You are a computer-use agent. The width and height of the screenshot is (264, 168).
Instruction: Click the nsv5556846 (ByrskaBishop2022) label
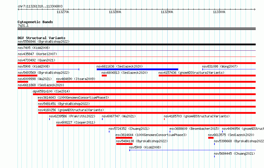point(44,41)
